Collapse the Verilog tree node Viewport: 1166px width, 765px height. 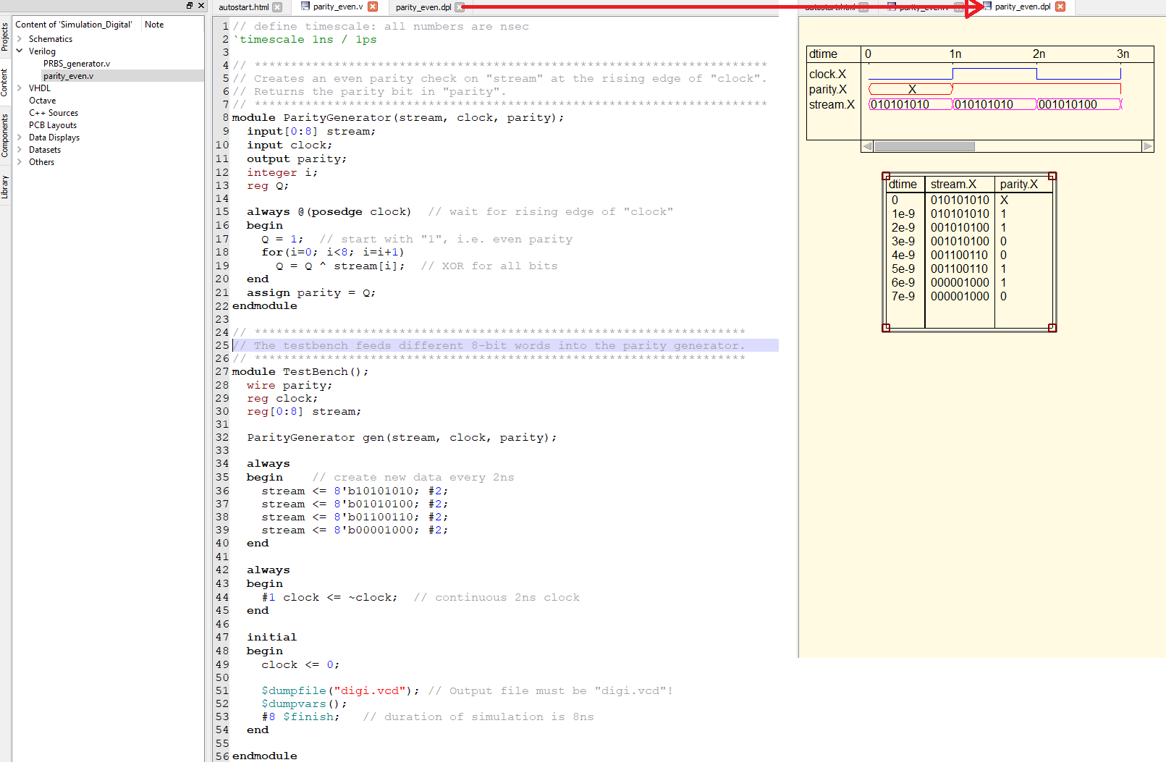pos(20,51)
